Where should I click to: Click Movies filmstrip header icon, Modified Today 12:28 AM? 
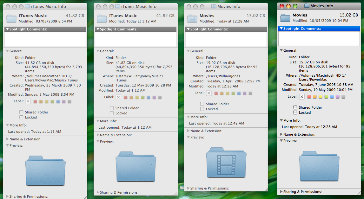192,18
